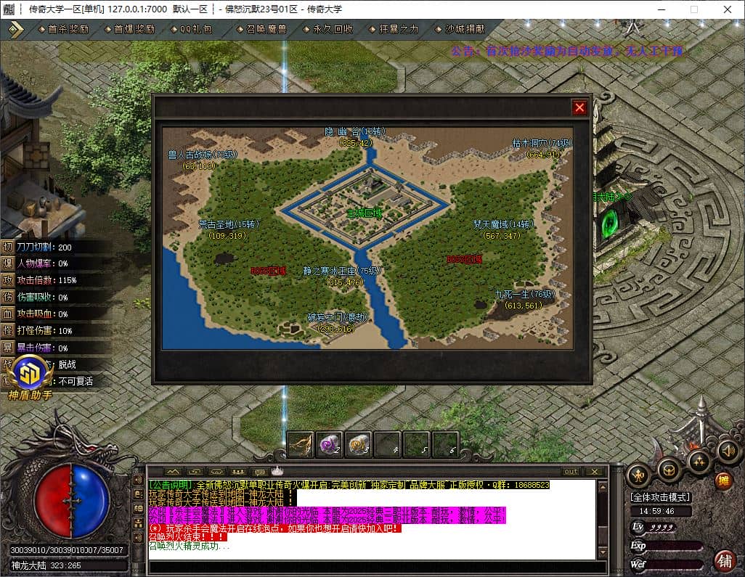Click the Exp progress bar
Image resolution: width=745 pixels, height=577 pixels.
pyautogui.click(x=675, y=546)
